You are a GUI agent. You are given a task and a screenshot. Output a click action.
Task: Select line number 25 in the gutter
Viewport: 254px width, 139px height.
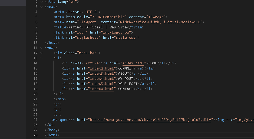(x=35, y=120)
